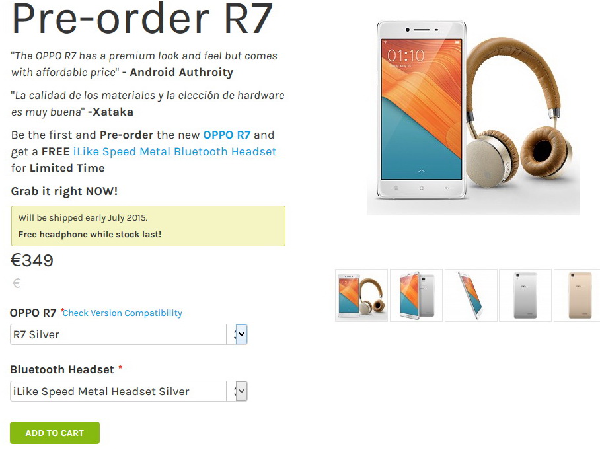Screen dimensions: 600x450
Task: Open the Check Version Compatibility link
Action: [x=122, y=313]
